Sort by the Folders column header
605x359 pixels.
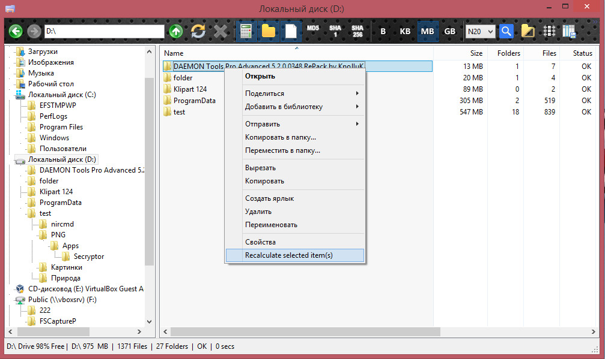click(x=506, y=53)
